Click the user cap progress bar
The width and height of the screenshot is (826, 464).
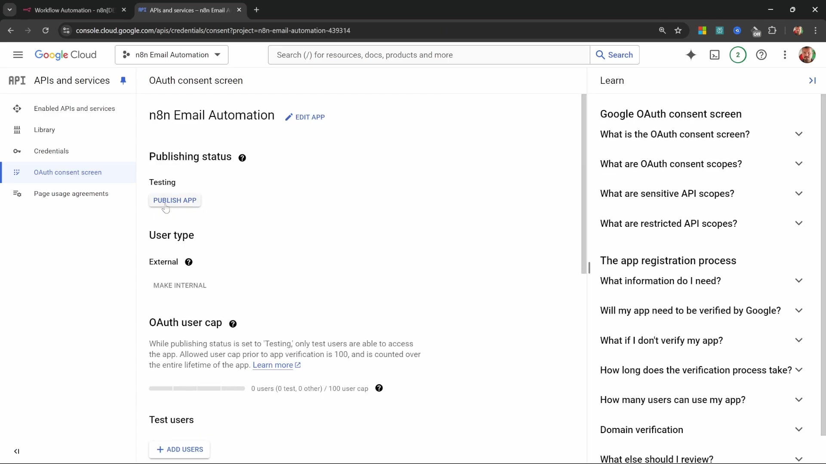[197, 388]
